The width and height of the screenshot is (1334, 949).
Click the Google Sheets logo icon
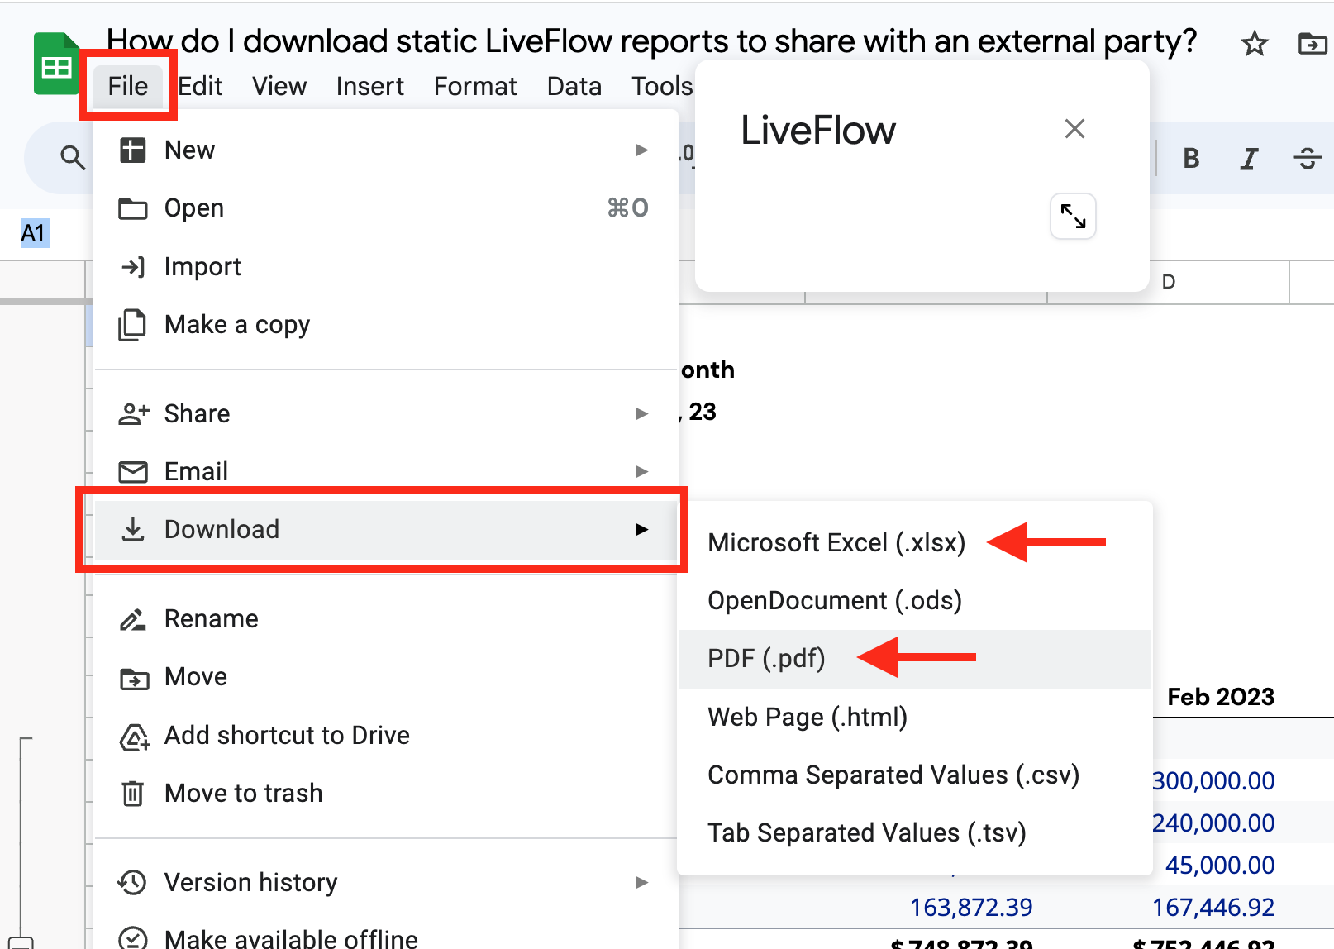tap(56, 64)
